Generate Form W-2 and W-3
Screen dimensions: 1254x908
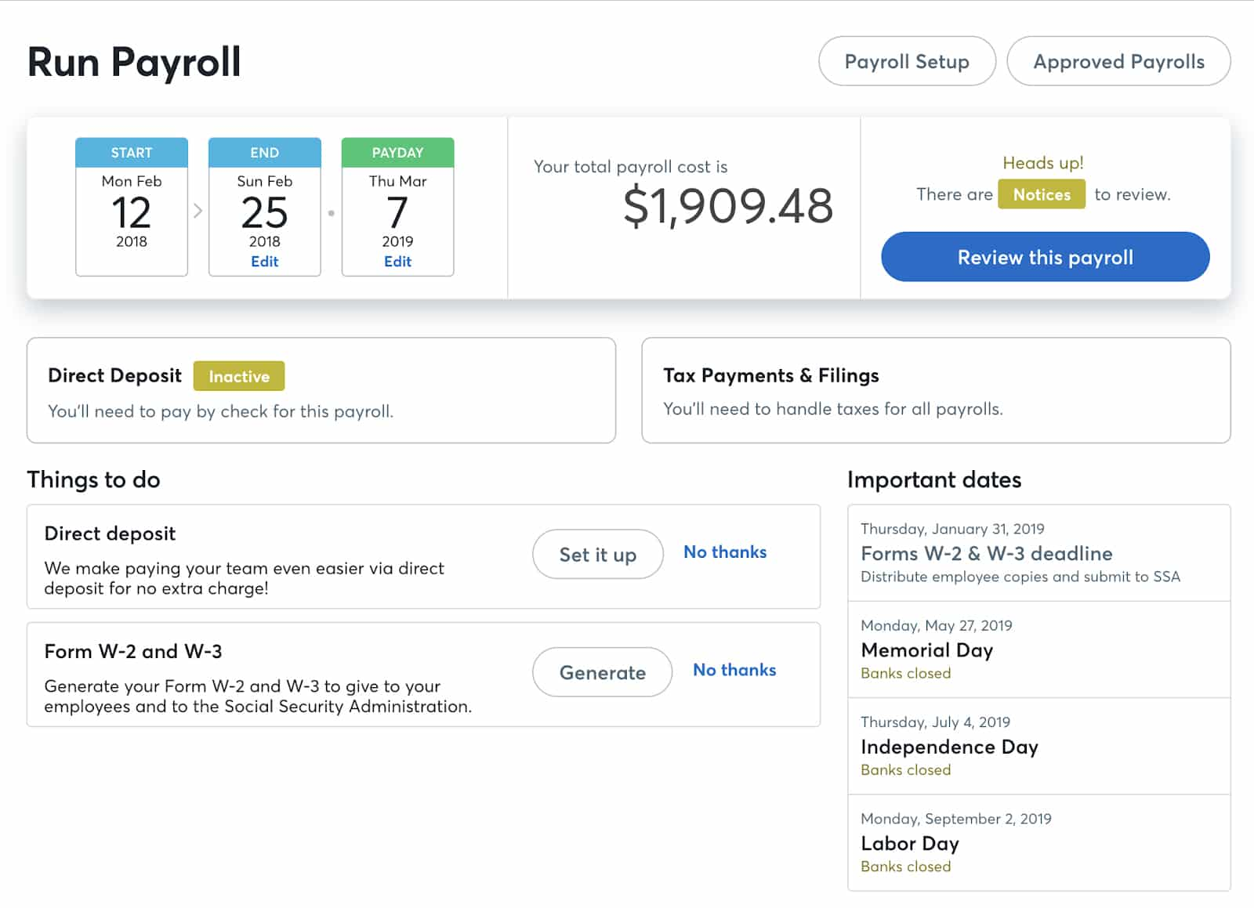(x=601, y=672)
